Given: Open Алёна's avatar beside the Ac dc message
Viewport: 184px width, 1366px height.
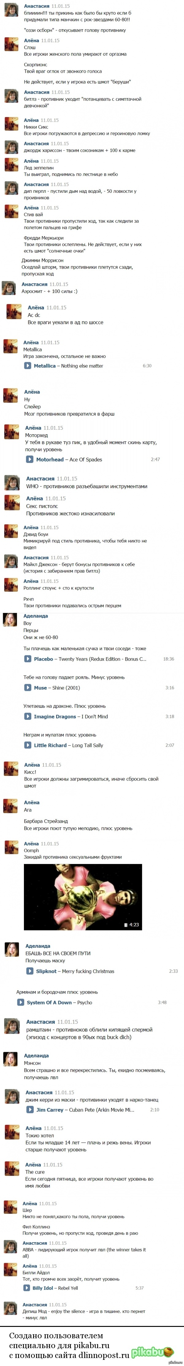Looking at the screenshot, I should (14, 311).
